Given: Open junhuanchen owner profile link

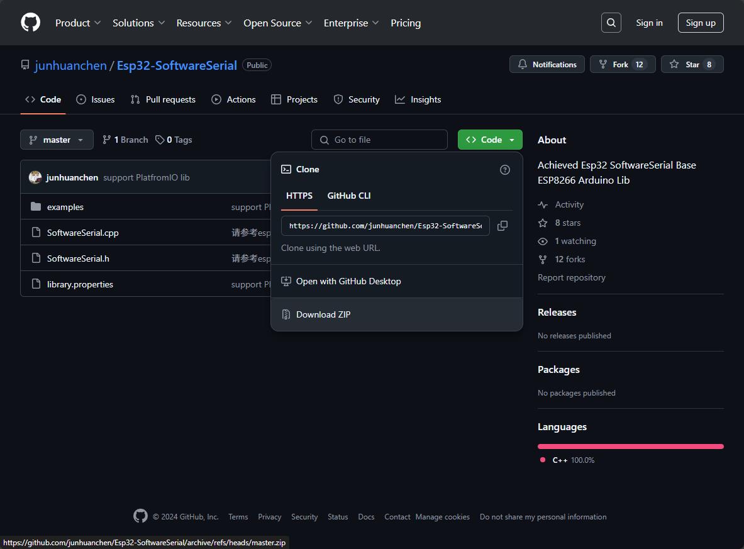Looking at the screenshot, I should click(70, 65).
